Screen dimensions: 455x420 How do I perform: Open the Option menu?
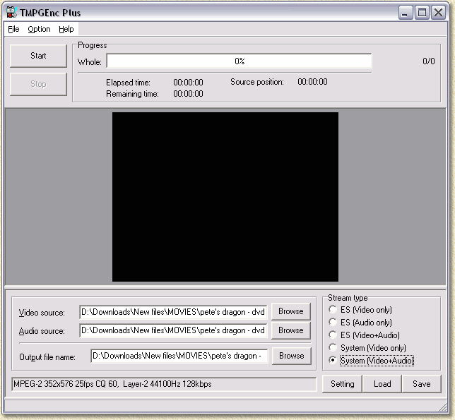coord(39,29)
